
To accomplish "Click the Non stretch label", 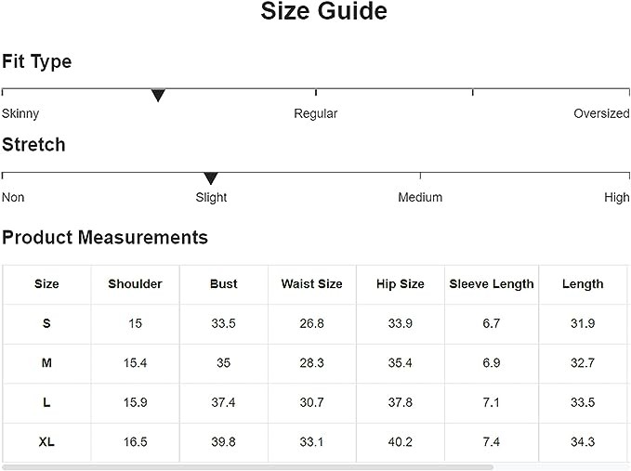I will pos(13,197).
